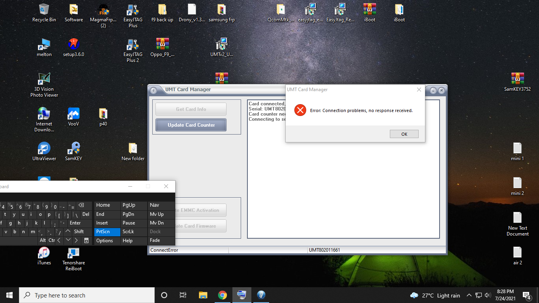Open the mini 2 text file

[x=517, y=186]
